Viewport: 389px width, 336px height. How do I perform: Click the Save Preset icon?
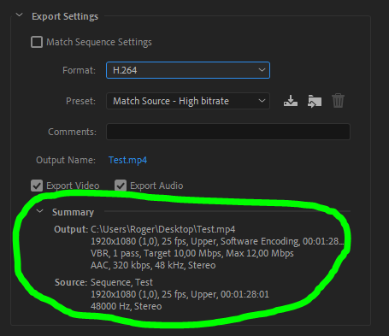pyautogui.click(x=291, y=101)
